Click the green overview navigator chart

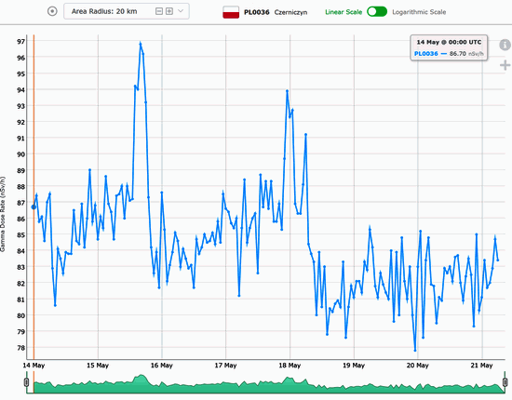click(x=265, y=383)
